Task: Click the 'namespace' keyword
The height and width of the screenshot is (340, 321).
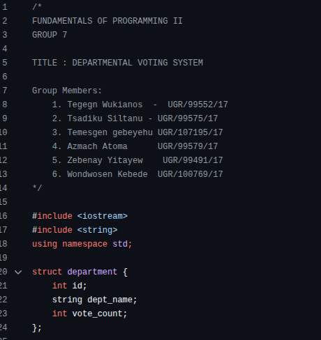Action: (x=84, y=244)
